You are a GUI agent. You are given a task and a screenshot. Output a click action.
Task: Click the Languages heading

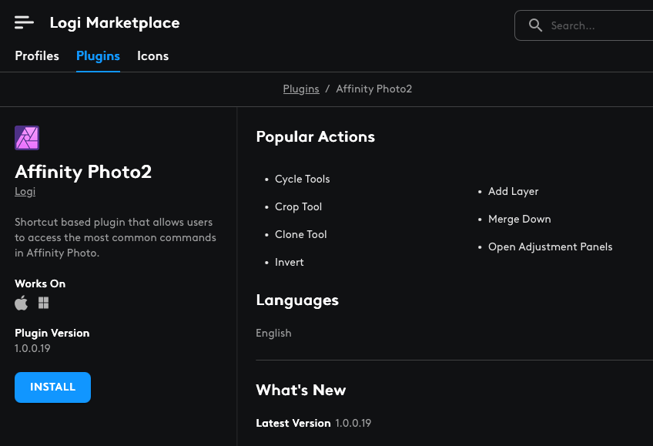pyautogui.click(x=297, y=300)
